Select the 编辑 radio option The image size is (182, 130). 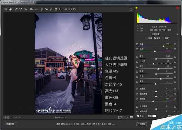click(155, 38)
